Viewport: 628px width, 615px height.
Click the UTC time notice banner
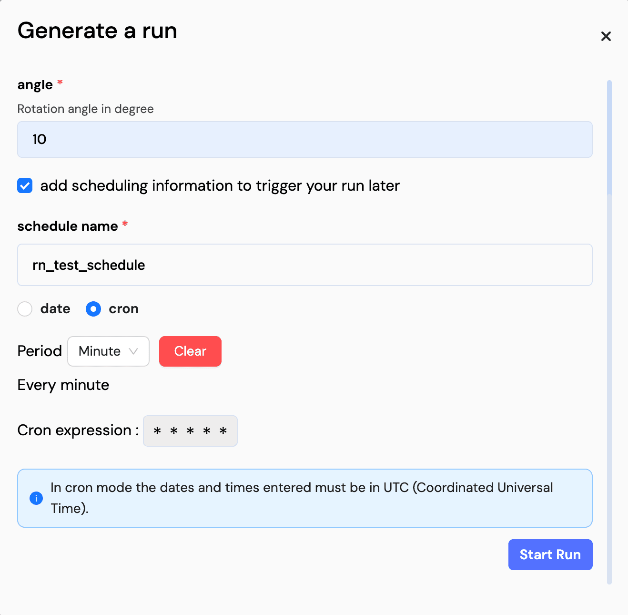[x=304, y=498]
